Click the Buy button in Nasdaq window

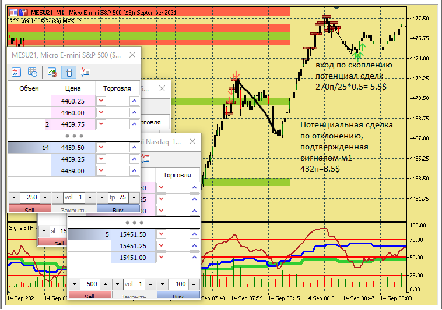tap(178, 295)
